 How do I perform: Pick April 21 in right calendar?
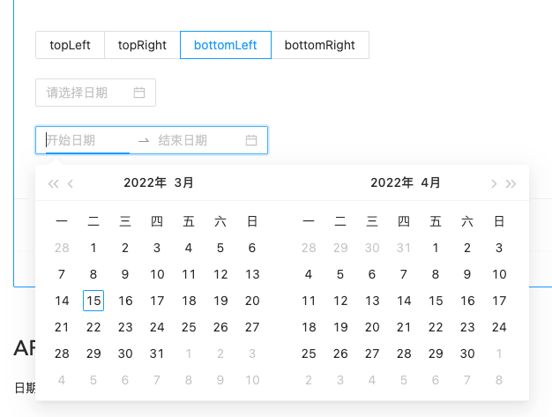pos(404,327)
